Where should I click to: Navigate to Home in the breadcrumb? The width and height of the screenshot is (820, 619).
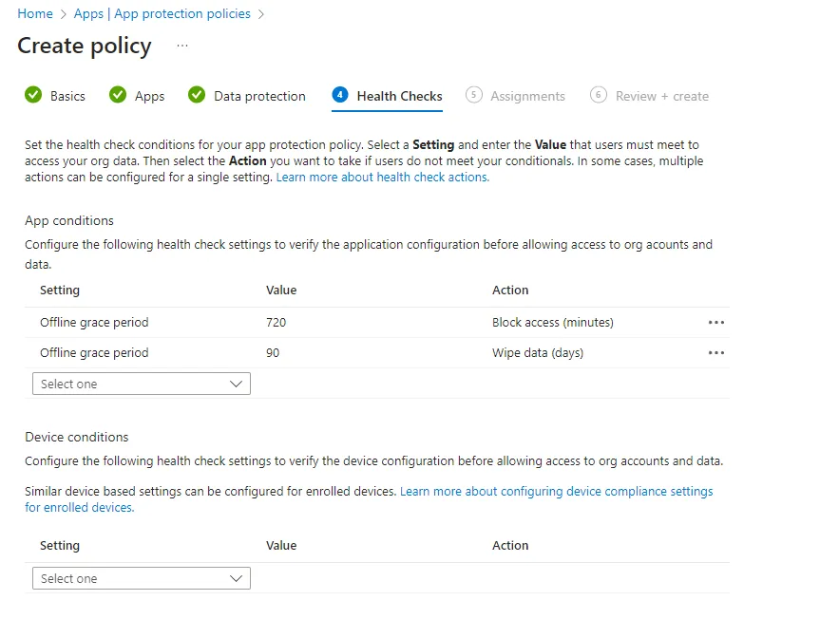click(x=35, y=14)
